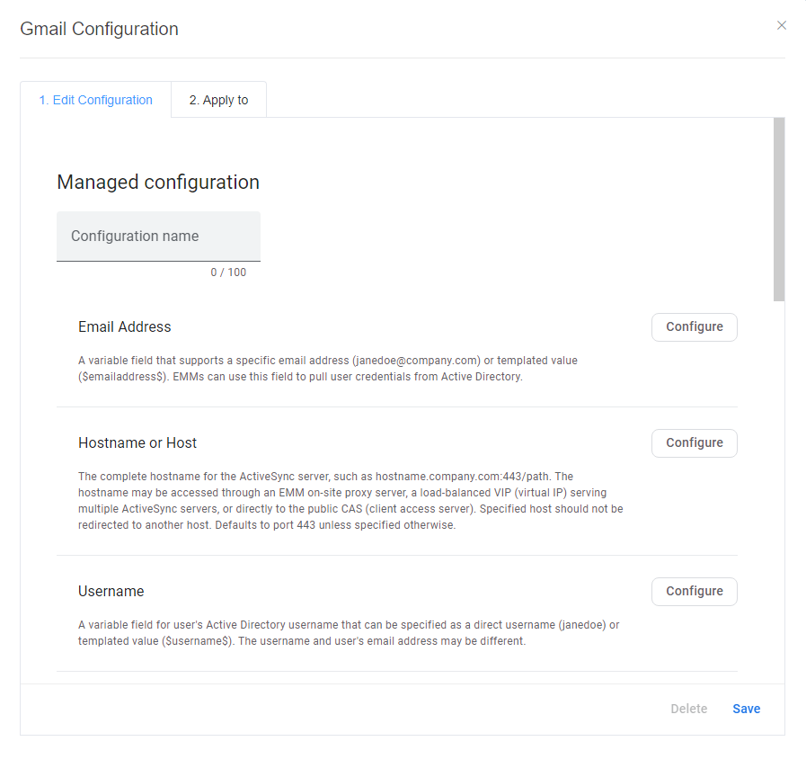Click the Gmail Configuration dialog title
The image size is (806, 768).
coord(99,28)
